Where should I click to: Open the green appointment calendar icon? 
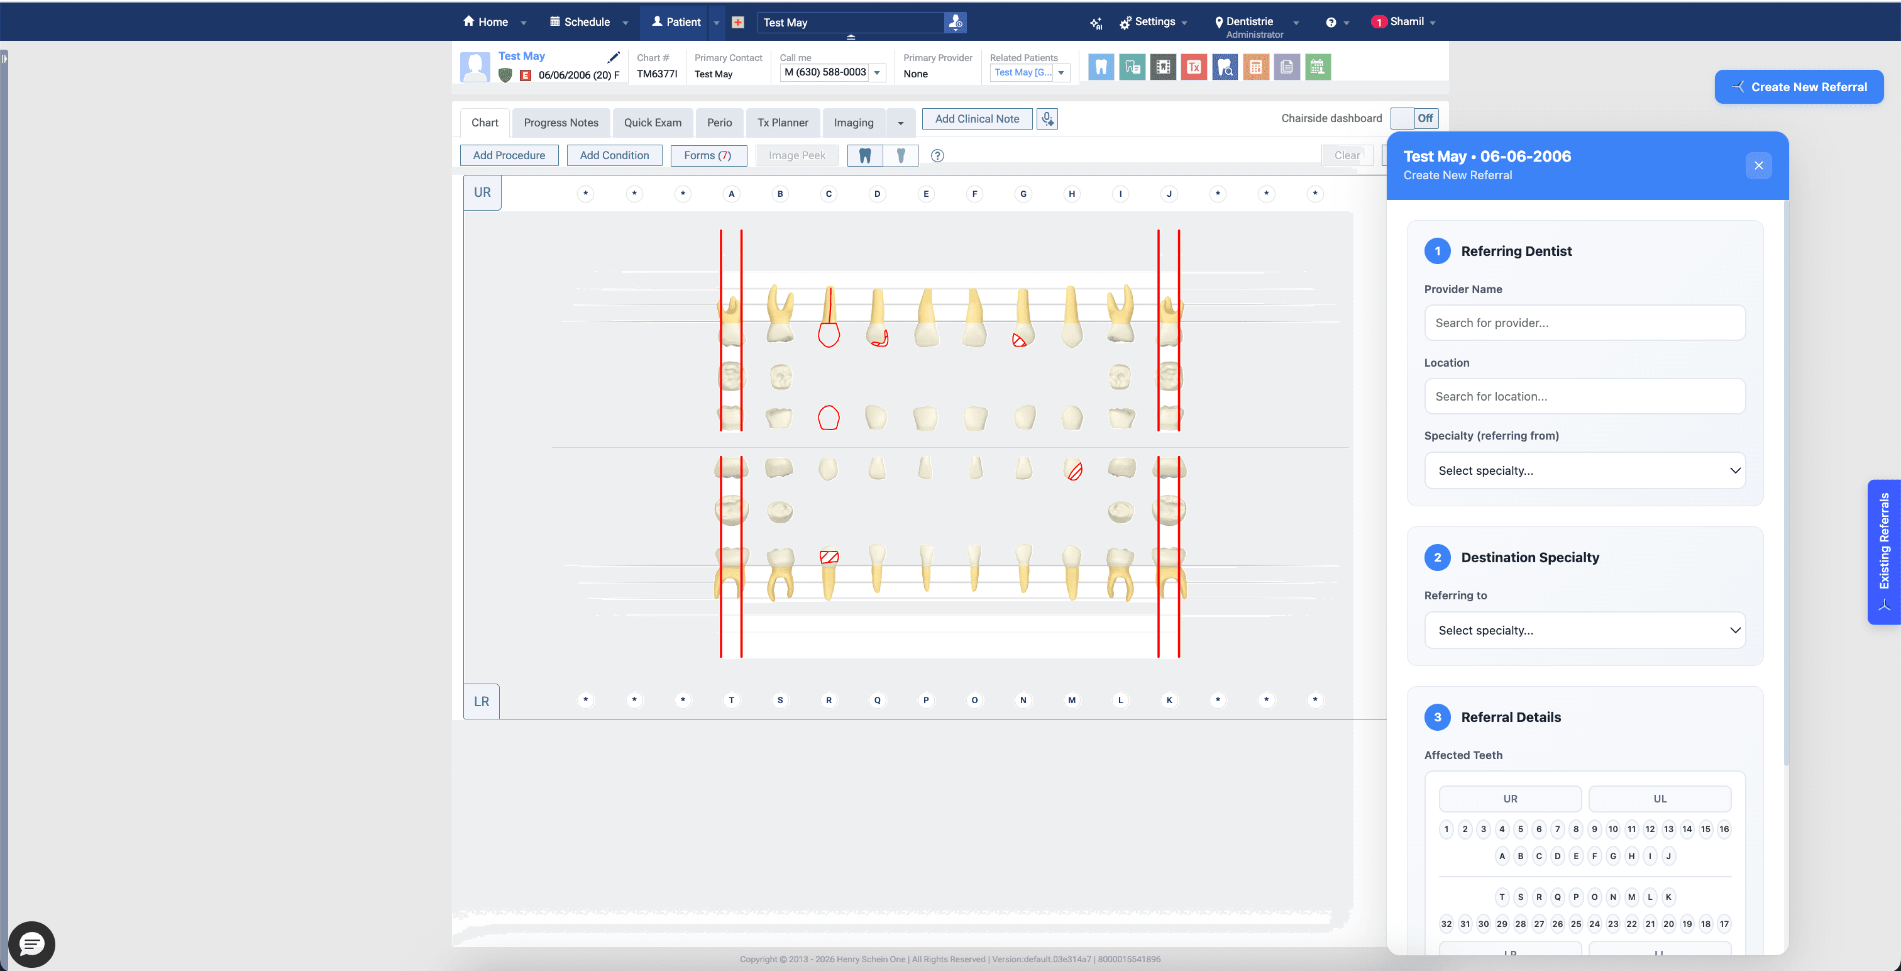point(1317,67)
